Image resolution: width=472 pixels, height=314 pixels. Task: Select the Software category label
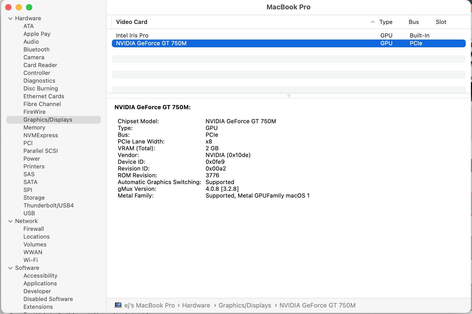pos(27,268)
